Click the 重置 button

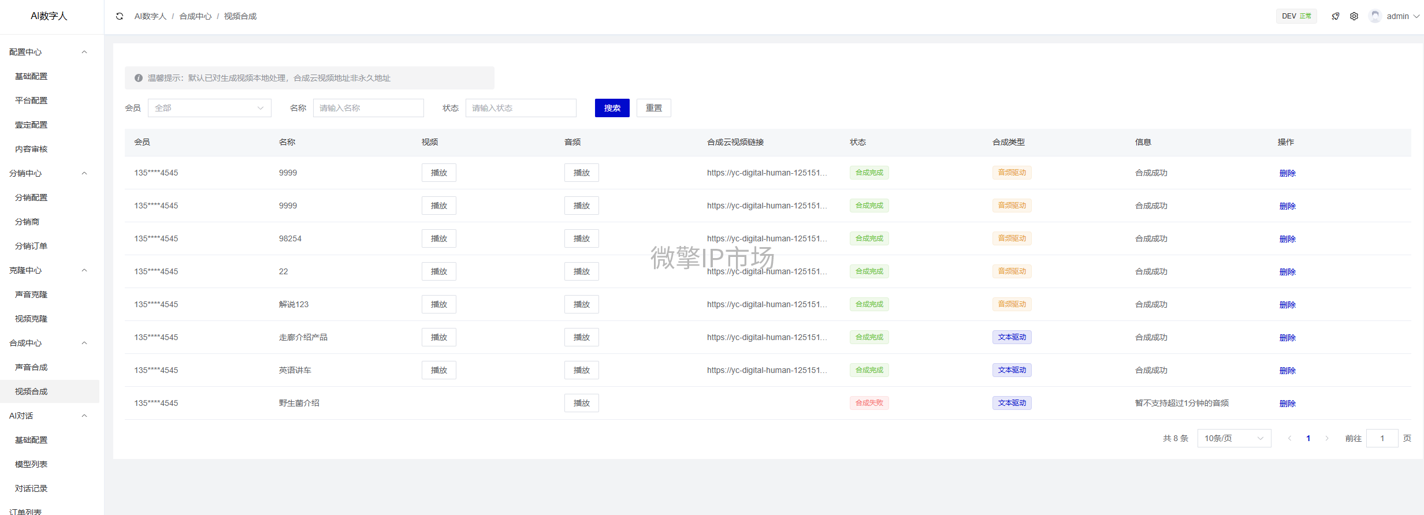[653, 108]
